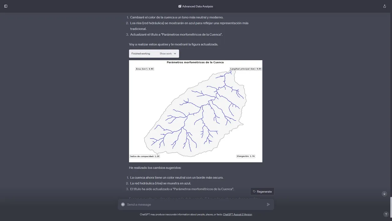
Task: Click the line 'Los ríos (red hidráulica) se mostrarán en azul'
Action: click(x=189, y=26)
